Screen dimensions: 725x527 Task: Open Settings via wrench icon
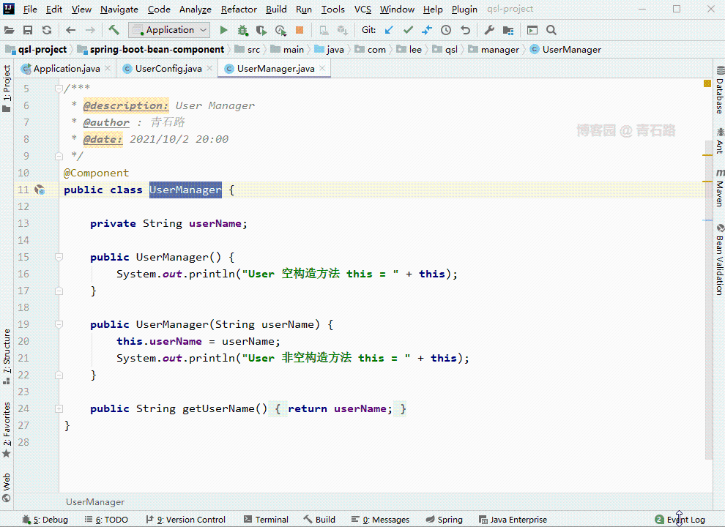pyautogui.click(x=488, y=30)
